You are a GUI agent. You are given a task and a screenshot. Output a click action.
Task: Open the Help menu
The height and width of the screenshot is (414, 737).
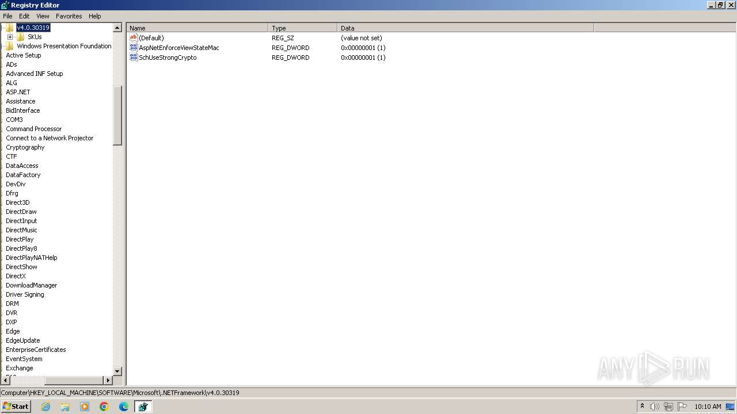click(x=95, y=16)
